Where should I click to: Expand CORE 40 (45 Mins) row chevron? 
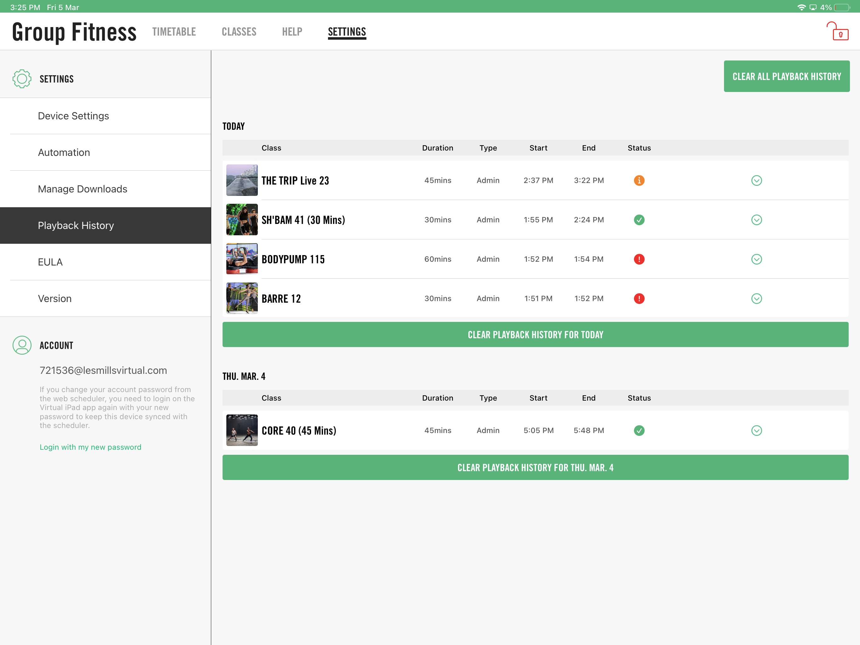click(756, 430)
